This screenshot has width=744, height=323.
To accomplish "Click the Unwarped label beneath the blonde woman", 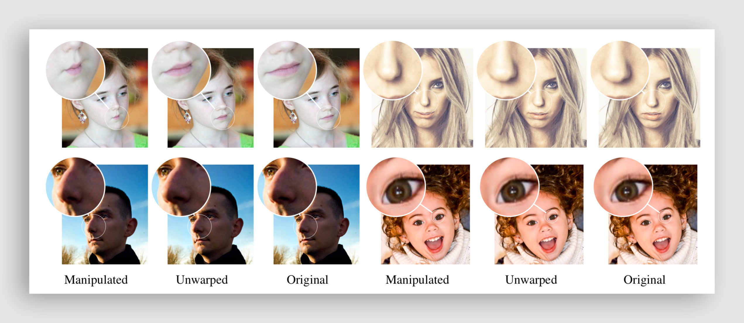I will point(532,280).
